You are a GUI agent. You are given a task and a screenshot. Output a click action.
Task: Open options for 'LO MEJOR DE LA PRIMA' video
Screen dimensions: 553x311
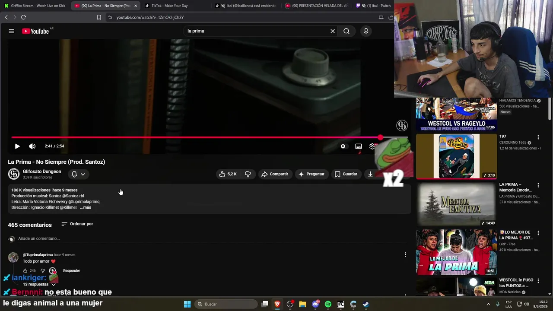pos(538,233)
